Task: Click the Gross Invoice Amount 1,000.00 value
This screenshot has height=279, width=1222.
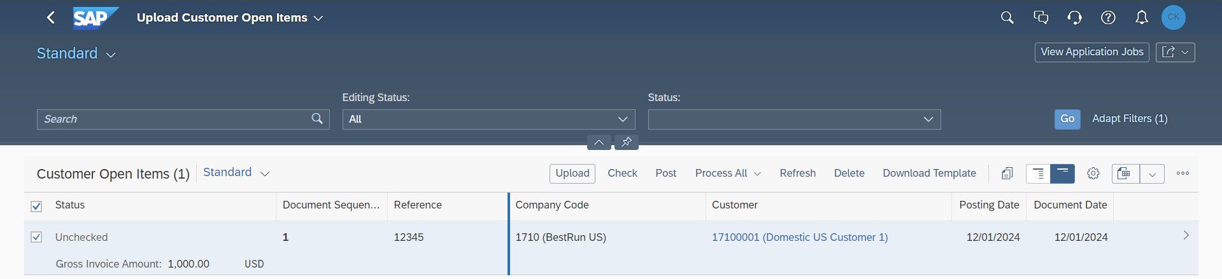Action: point(188,264)
